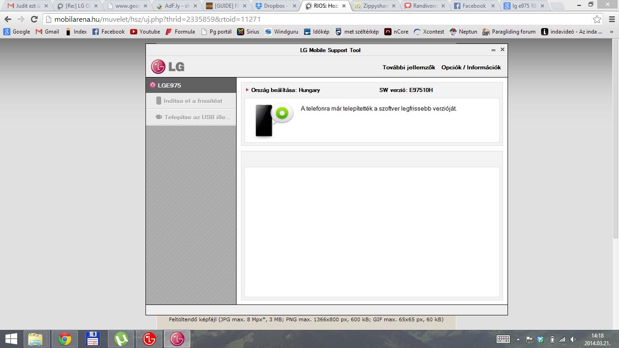This screenshot has height=348, width=619.
Task: Click the phone status image
Action: (x=274, y=120)
